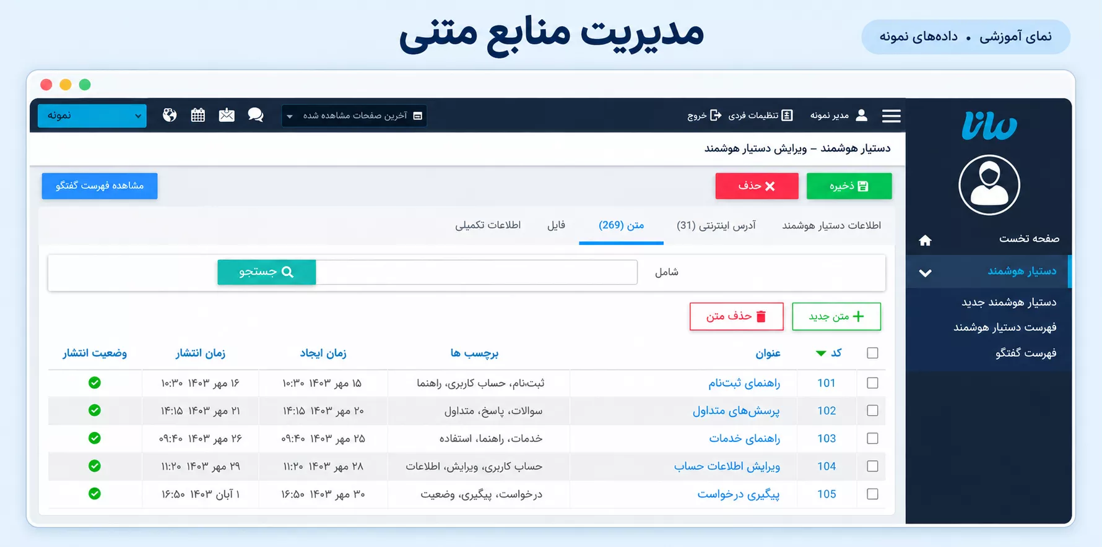Open the chat bubbles icon
Viewport: 1102px width, 547px height.
point(256,115)
